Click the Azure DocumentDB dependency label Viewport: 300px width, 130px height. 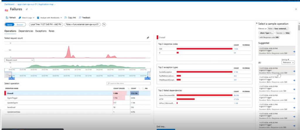coord(166,95)
